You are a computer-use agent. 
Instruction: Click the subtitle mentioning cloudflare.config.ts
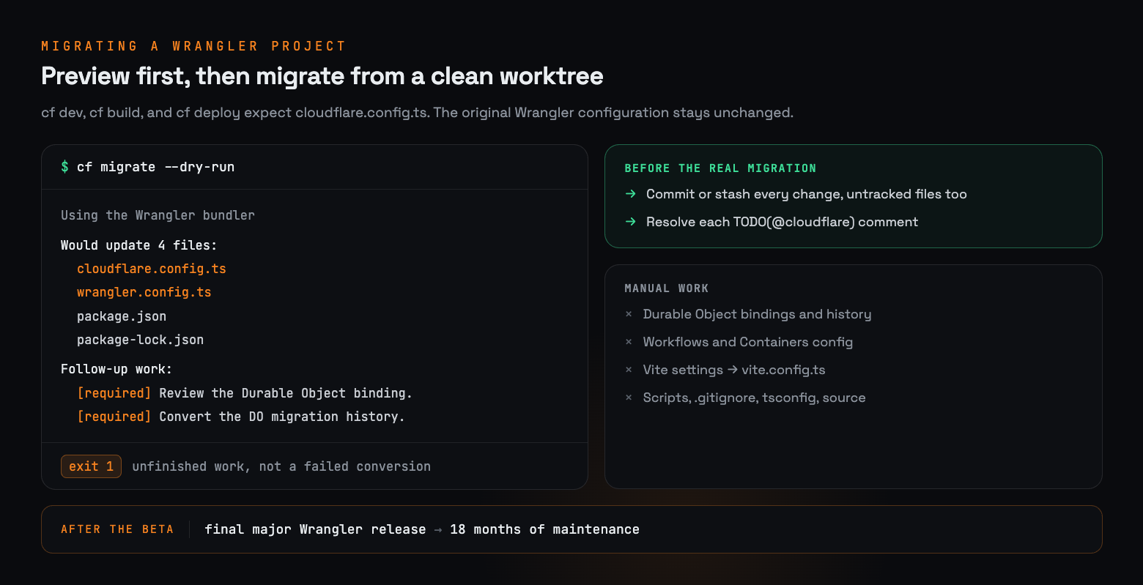(x=417, y=113)
